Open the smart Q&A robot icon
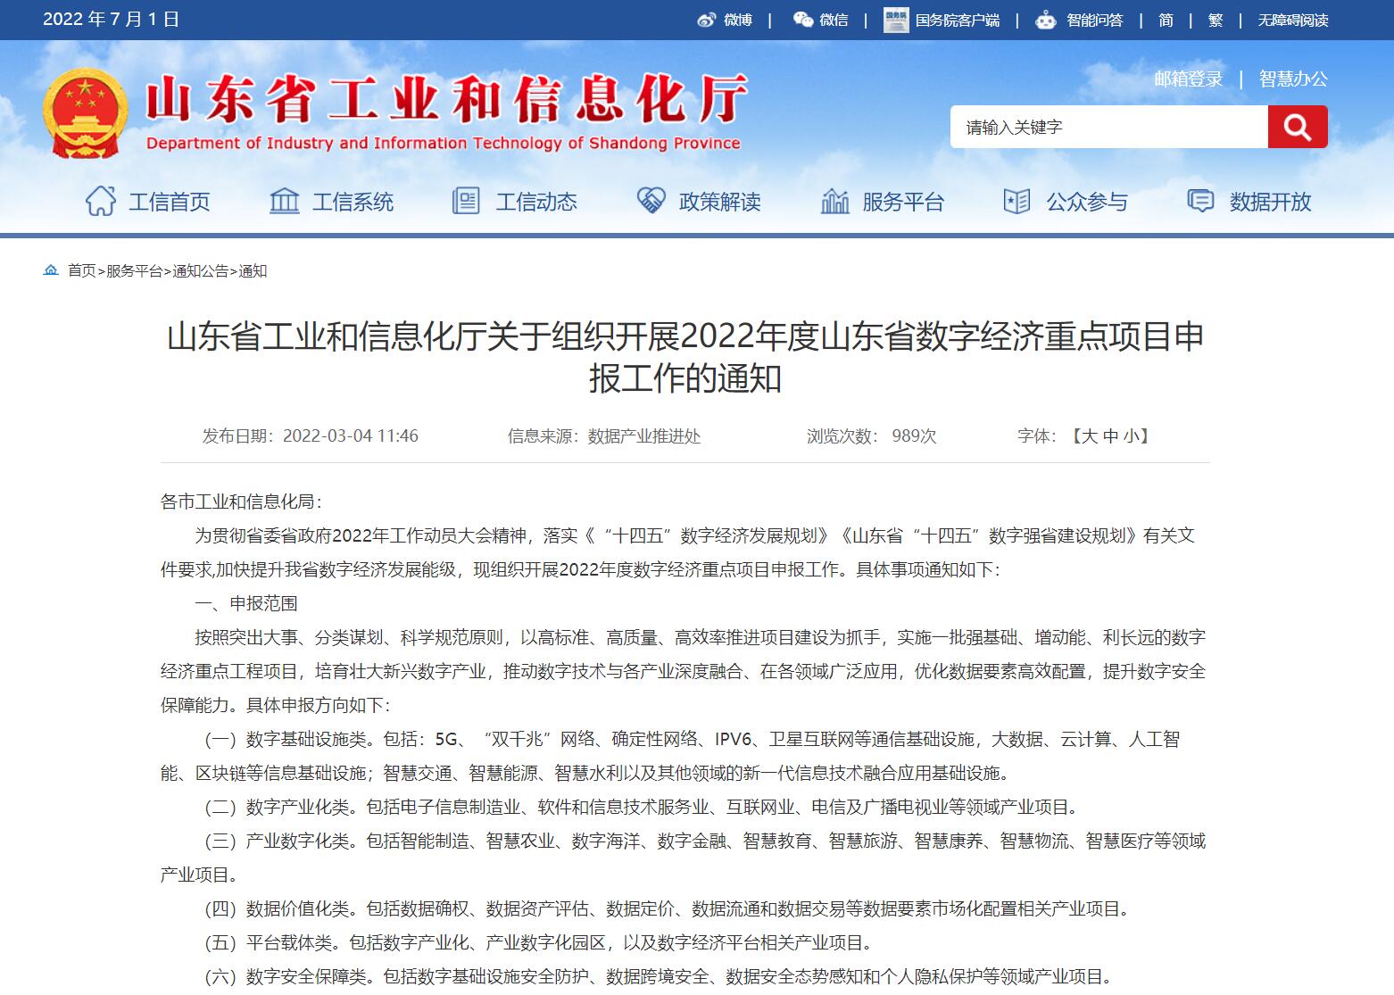 coord(1045,20)
